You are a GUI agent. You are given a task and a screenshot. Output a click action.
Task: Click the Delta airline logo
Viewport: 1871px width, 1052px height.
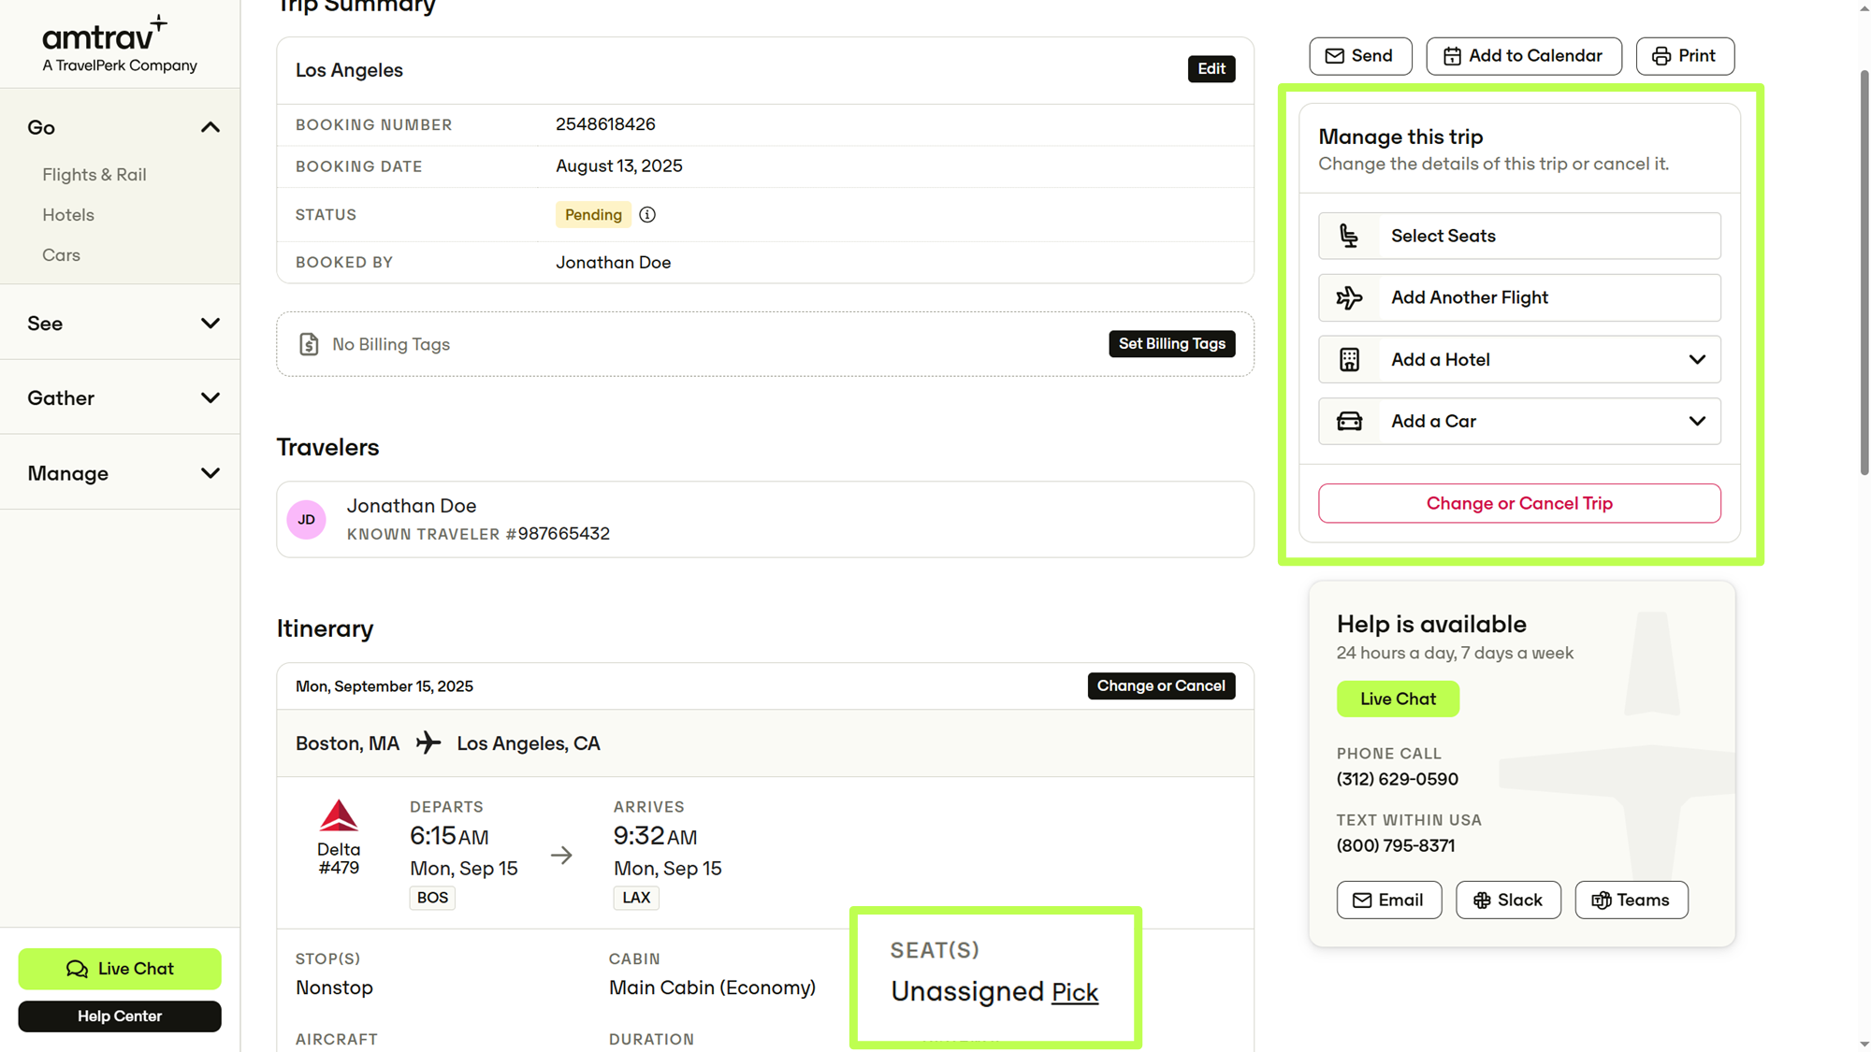click(339, 815)
